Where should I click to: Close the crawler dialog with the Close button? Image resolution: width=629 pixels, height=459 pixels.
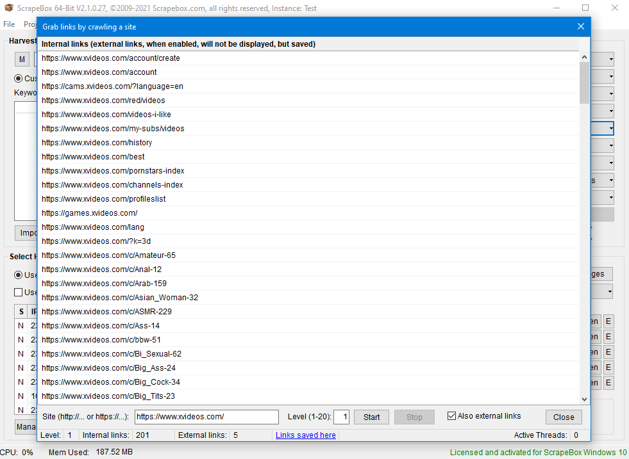coord(564,417)
